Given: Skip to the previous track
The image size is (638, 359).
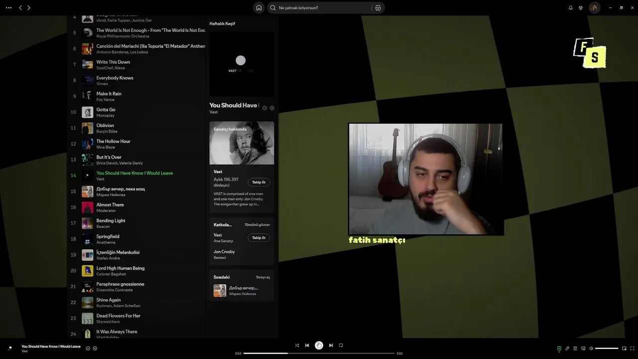Looking at the screenshot, I should [x=307, y=345].
